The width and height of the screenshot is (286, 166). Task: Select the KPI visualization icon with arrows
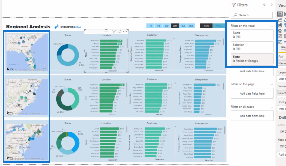[280, 36]
